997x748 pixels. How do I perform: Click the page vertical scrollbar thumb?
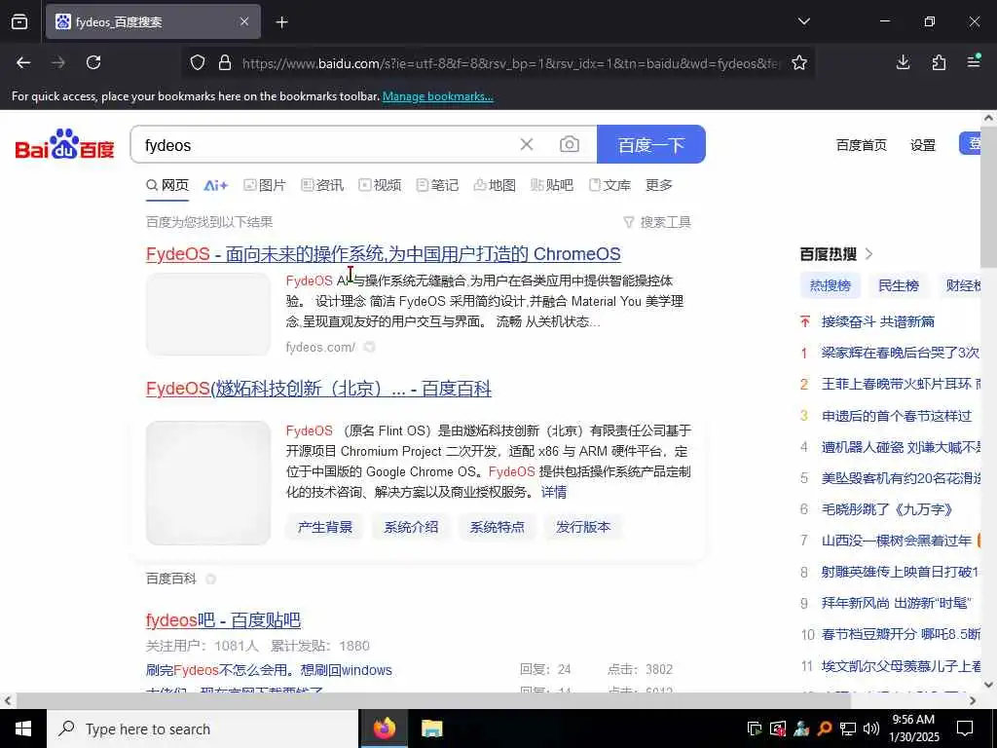[989, 197]
